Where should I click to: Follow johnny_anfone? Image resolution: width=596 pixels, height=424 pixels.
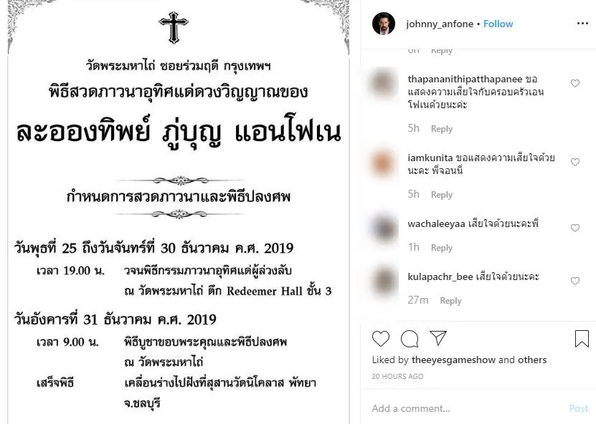coord(498,24)
